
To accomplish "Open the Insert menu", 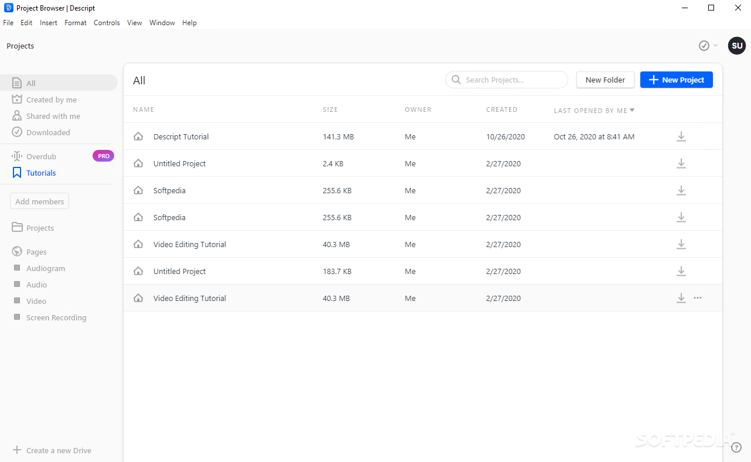I will pyautogui.click(x=49, y=23).
